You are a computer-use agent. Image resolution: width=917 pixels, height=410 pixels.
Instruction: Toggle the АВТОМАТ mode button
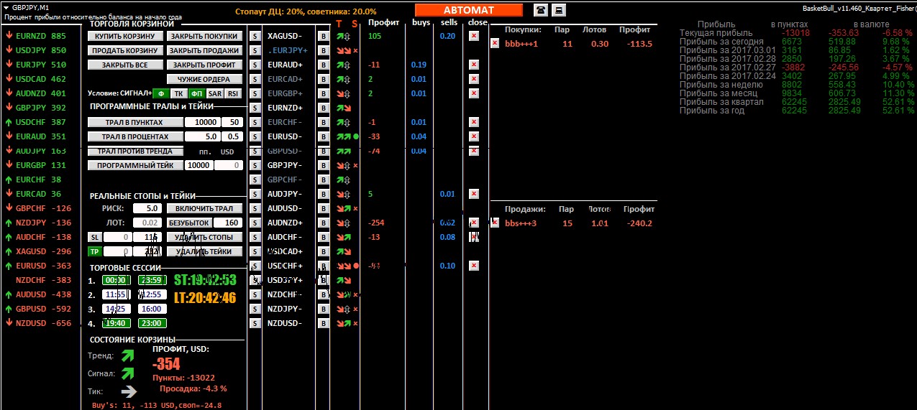coord(469,10)
